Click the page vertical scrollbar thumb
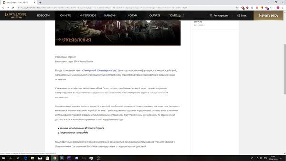Screen dimensions: 286x161 [285, 69]
